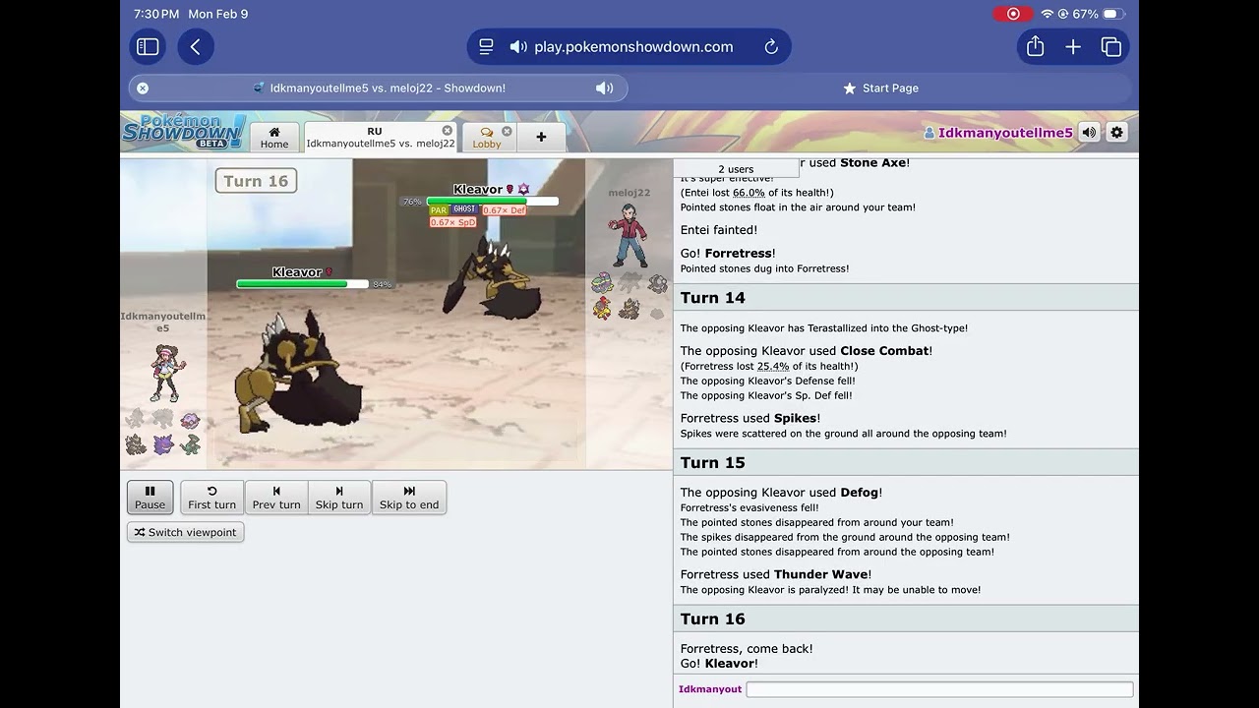The image size is (1259, 708).
Task: Switch to the Lobby chat tab
Action: tap(487, 138)
